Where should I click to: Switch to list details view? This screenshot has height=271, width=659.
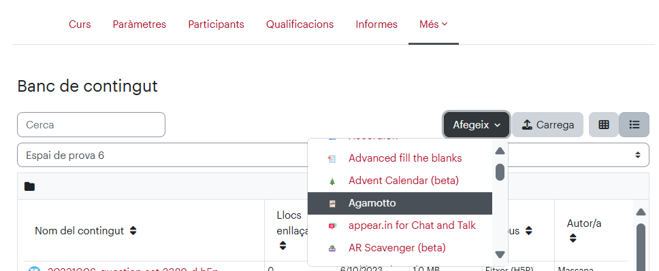pos(634,124)
